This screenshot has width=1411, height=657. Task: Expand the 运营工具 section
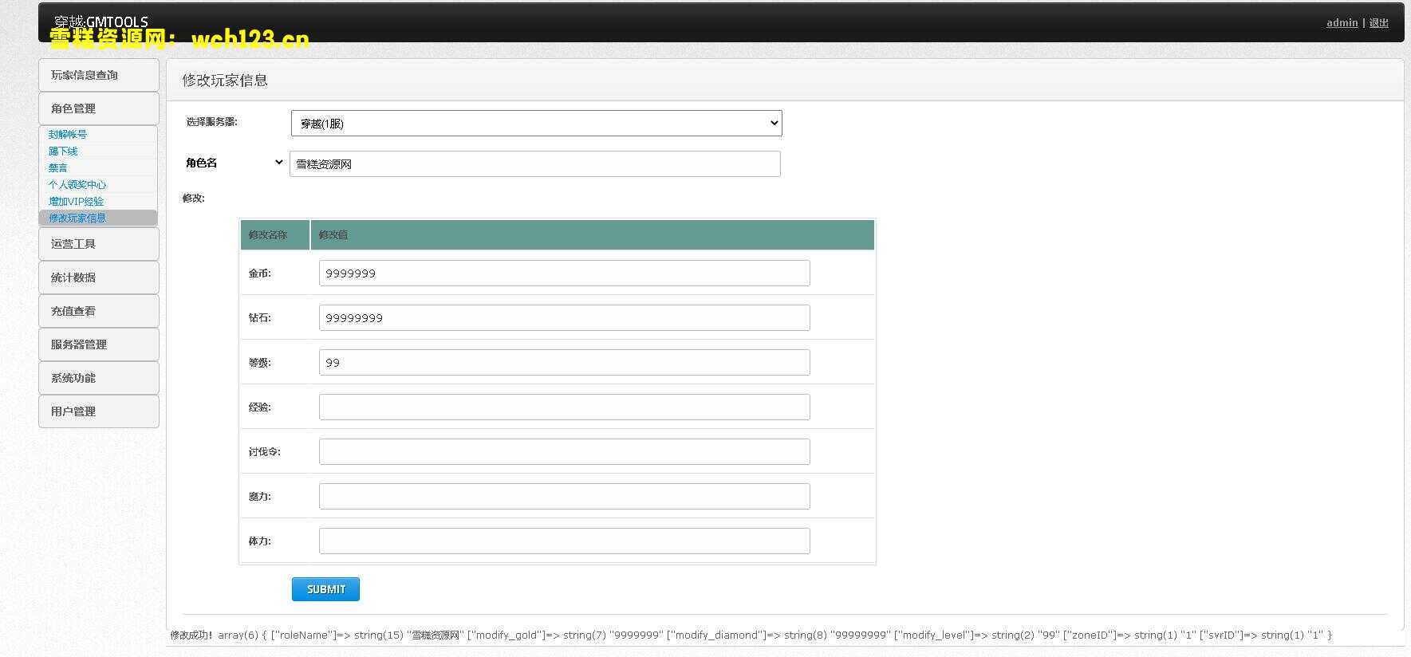click(99, 244)
